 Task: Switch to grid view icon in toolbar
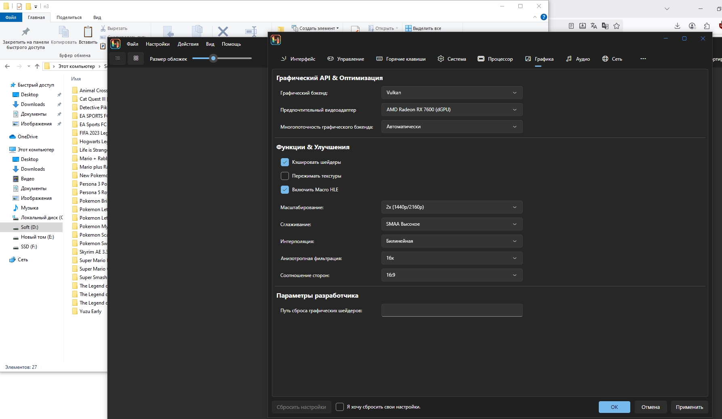pos(136,58)
